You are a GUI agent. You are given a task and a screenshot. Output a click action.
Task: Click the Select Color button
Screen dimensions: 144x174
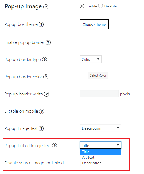[x=98, y=75]
